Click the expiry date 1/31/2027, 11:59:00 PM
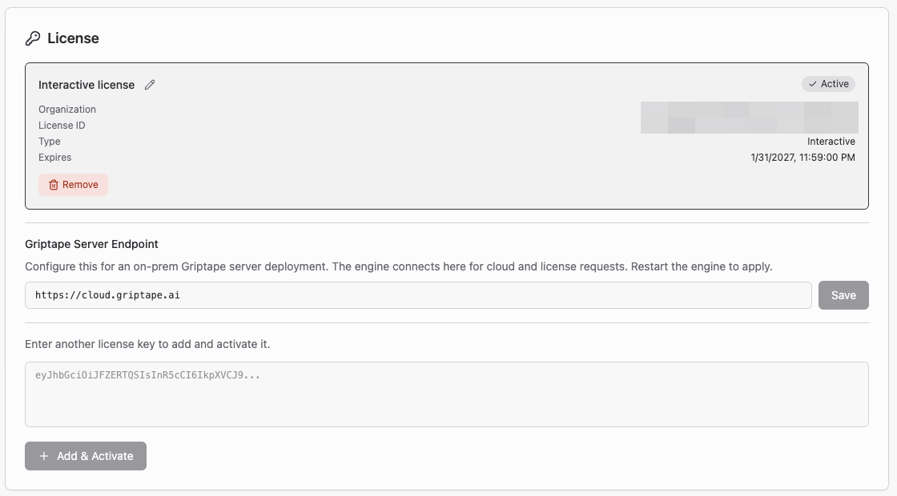897x496 pixels. (x=802, y=157)
